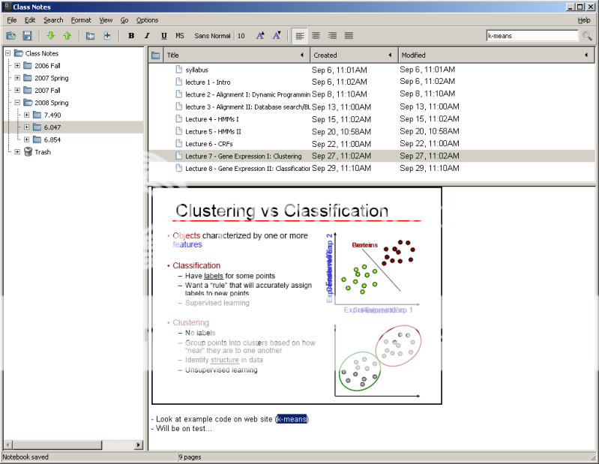Expand the 2006 Fall folder
599x464 pixels.
click(18, 66)
